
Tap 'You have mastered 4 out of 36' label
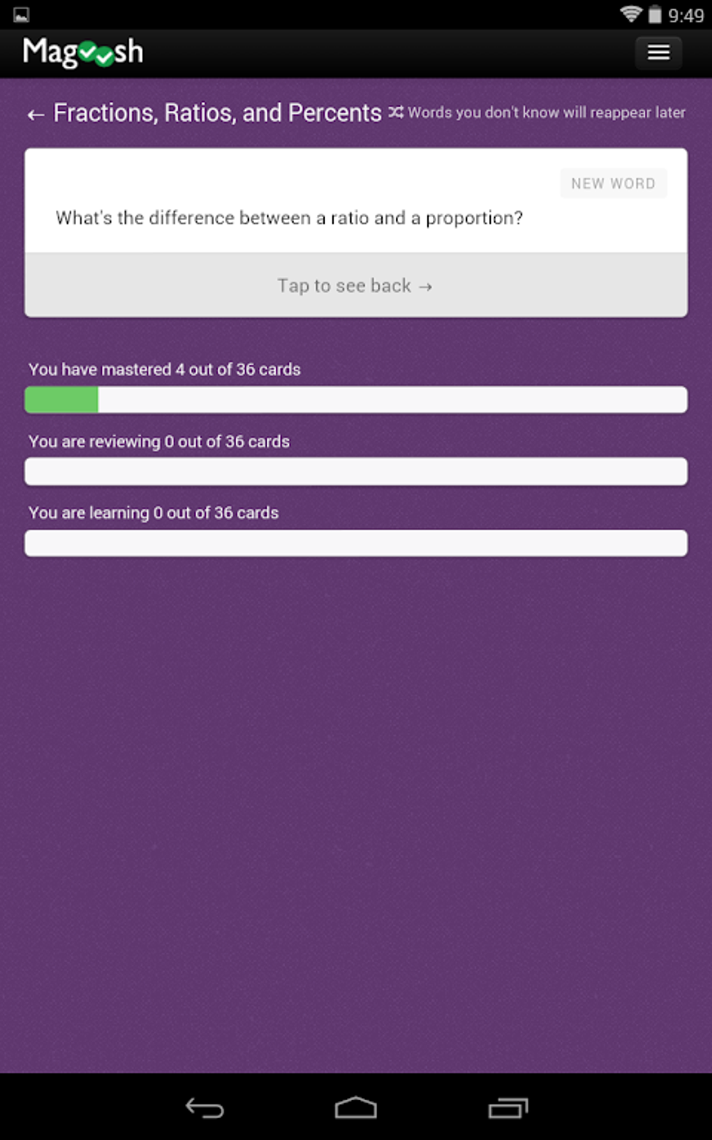[x=165, y=370]
